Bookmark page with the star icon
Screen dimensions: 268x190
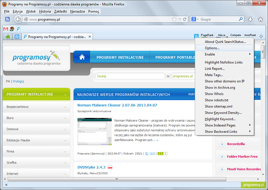pyautogui.click(x=174, y=19)
